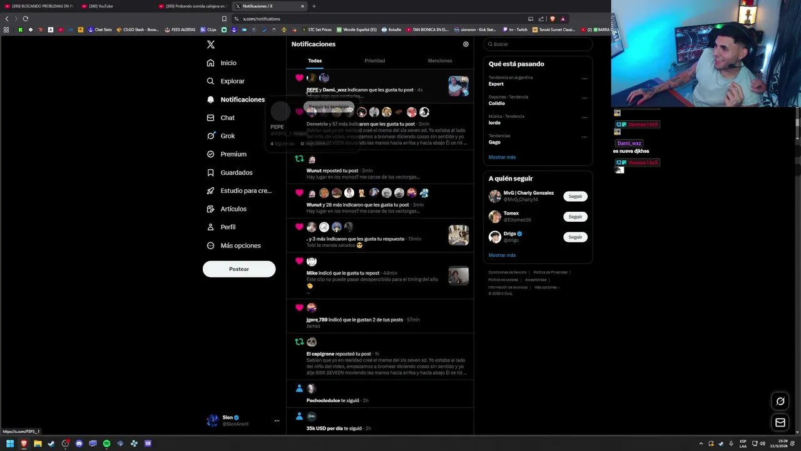
Task: Open STC Set Prices bookmark
Action: click(317, 29)
